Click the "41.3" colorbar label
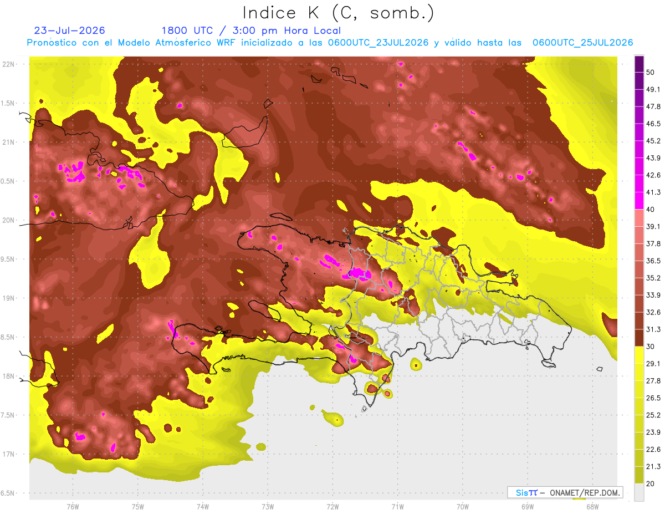This screenshot has height=514, width=665. click(653, 192)
